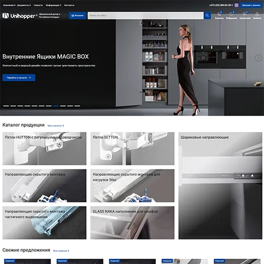Expand the Документы dropdown menu
The height and width of the screenshot is (264, 264).
tap(24, 5)
